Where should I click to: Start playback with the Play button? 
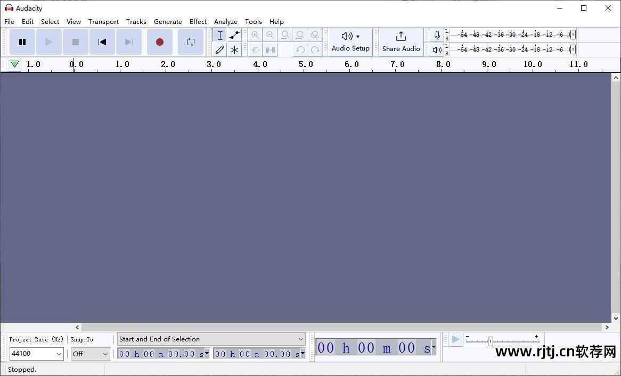pyautogui.click(x=48, y=42)
